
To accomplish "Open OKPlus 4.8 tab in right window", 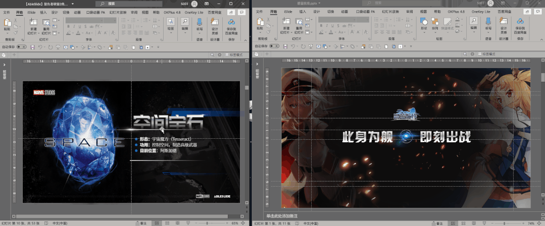I will coord(456,12).
